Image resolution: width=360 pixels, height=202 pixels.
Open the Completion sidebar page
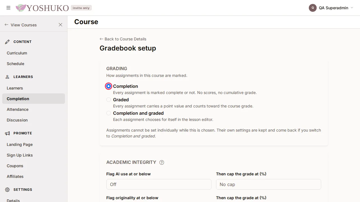[33, 99]
